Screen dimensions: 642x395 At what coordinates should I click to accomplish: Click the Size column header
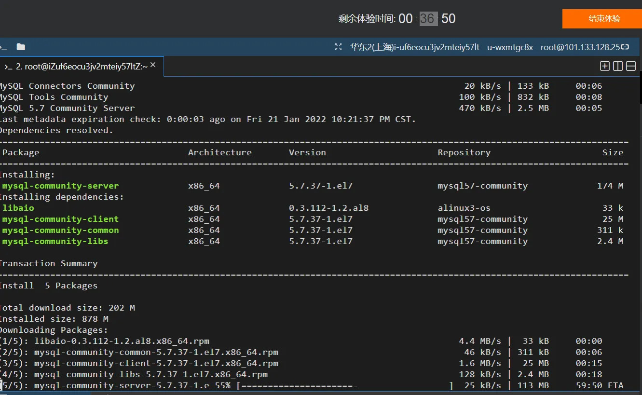tap(613, 152)
